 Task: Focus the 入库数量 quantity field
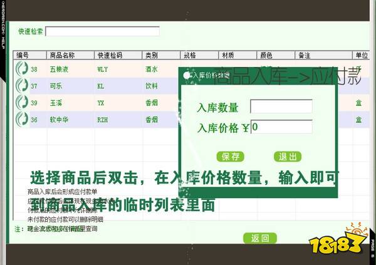pos(281,107)
